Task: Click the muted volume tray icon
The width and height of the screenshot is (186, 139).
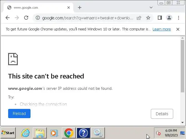Action: pos(158,133)
